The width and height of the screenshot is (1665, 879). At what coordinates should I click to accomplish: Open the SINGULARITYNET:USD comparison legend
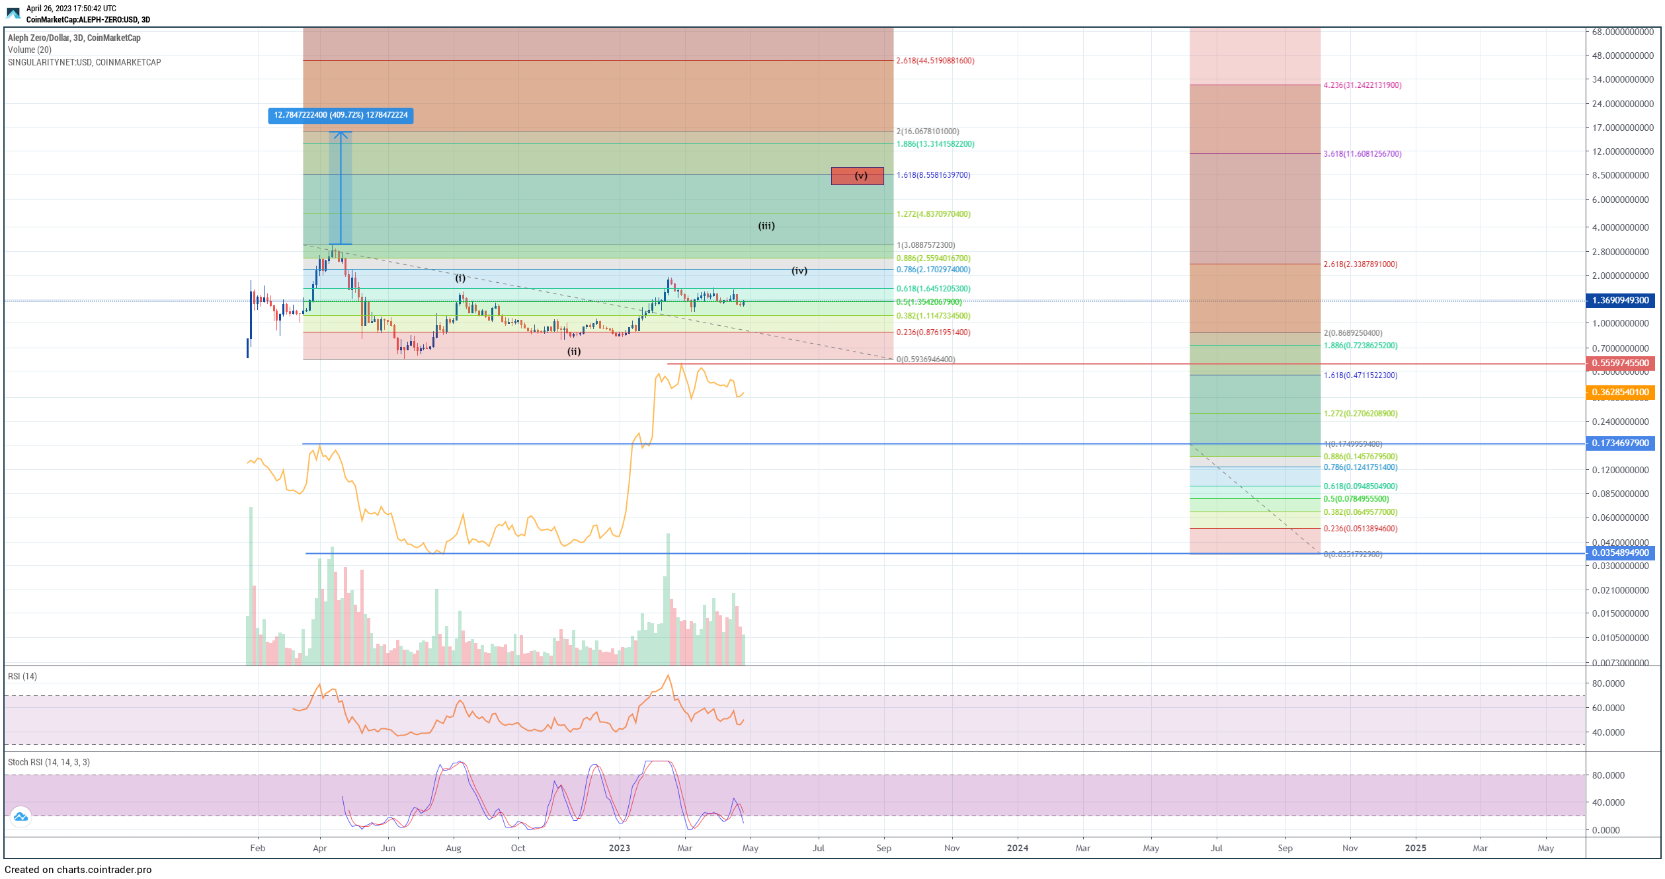84,62
